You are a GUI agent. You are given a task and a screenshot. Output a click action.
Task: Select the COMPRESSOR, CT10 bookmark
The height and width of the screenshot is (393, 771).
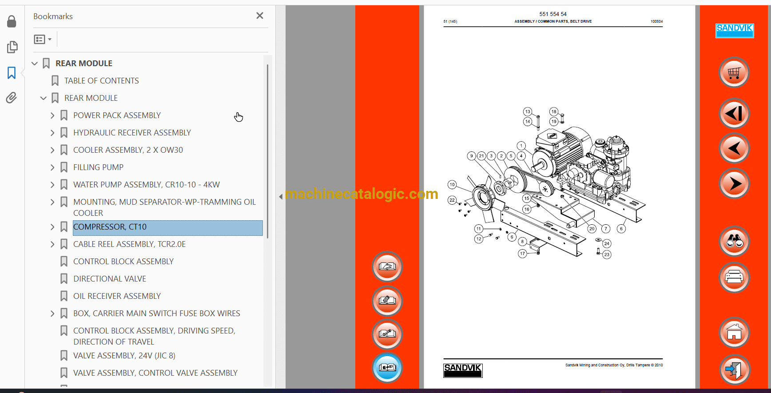pyautogui.click(x=168, y=228)
